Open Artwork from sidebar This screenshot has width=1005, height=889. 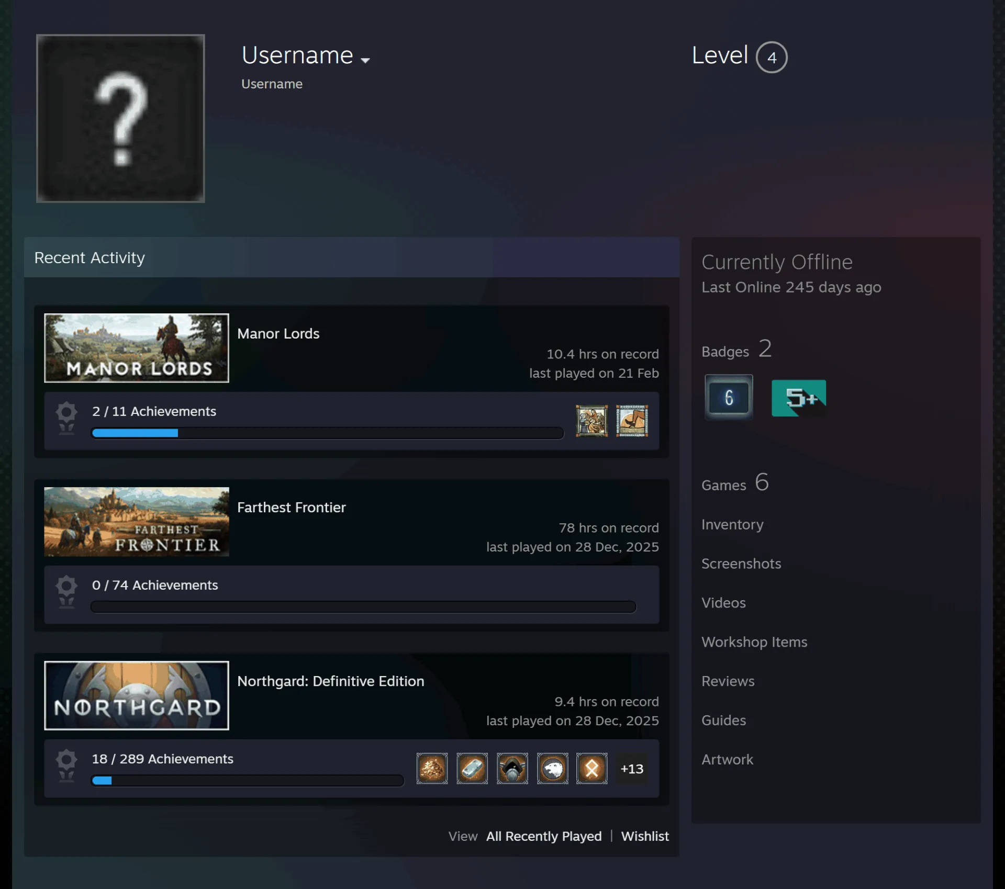coord(728,760)
